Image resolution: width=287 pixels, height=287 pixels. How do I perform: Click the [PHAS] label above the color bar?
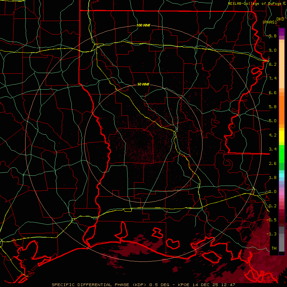[269, 22]
